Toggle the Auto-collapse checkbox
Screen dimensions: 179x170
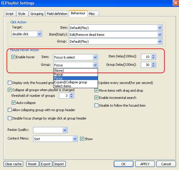click(14, 103)
